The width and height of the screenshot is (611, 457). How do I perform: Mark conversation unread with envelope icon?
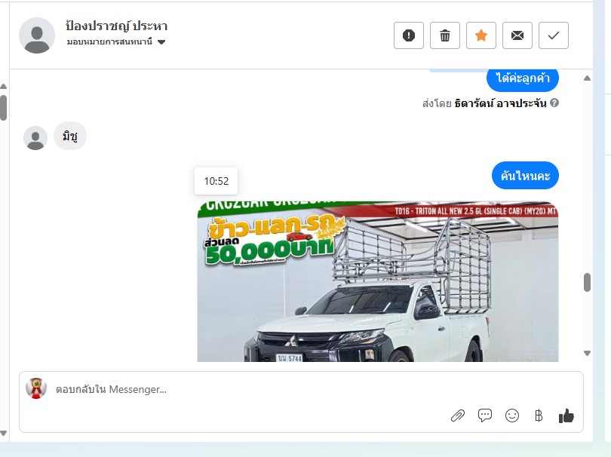[x=517, y=35]
